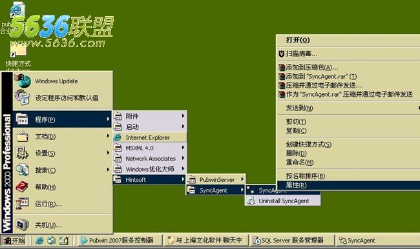The image size is (420, 249).
Task: Click the Internet Explorer quick launch icon
Action: (x=39, y=241)
